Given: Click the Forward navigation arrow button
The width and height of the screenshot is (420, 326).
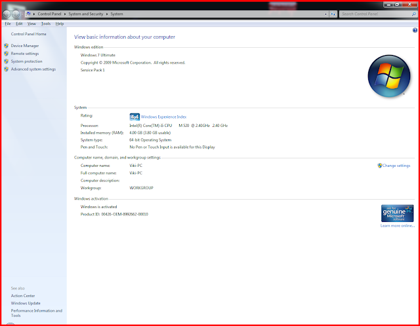Looking at the screenshot, I should pos(16,14).
